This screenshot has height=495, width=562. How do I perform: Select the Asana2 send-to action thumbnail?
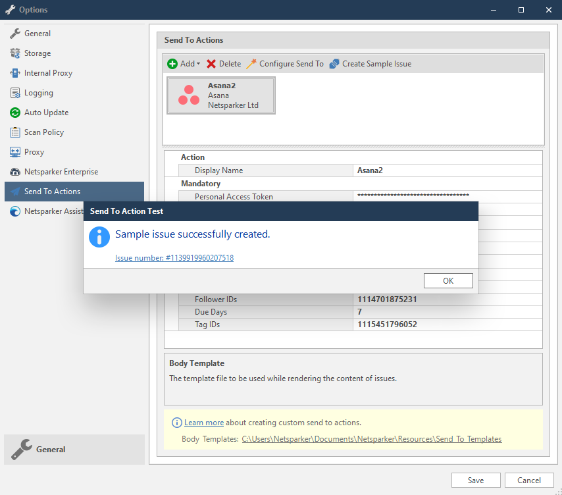[221, 95]
